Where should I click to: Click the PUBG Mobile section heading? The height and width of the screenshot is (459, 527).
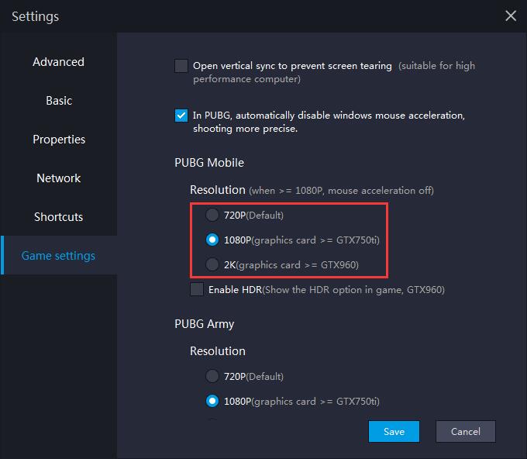point(209,163)
